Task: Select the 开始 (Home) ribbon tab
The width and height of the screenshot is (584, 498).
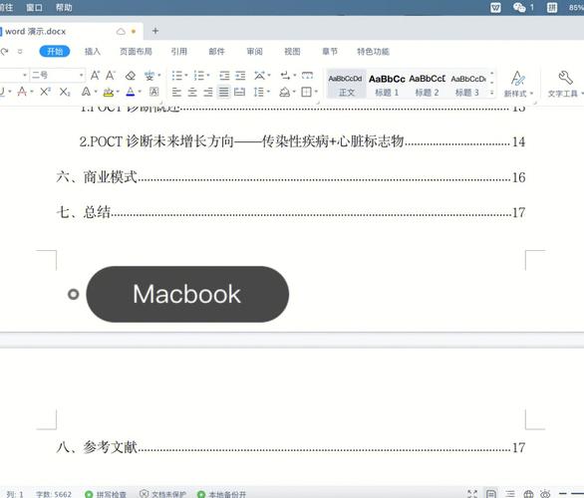Action: coord(55,52)
